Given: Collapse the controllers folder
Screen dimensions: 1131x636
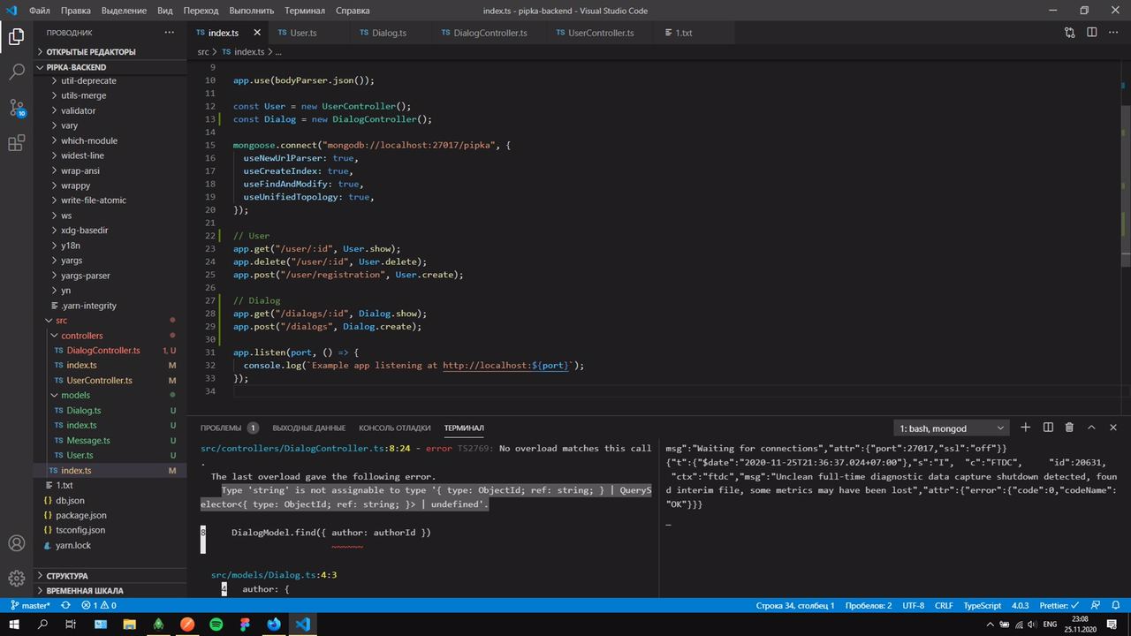Looking at the screenshot, I should (x=81, y=336).
